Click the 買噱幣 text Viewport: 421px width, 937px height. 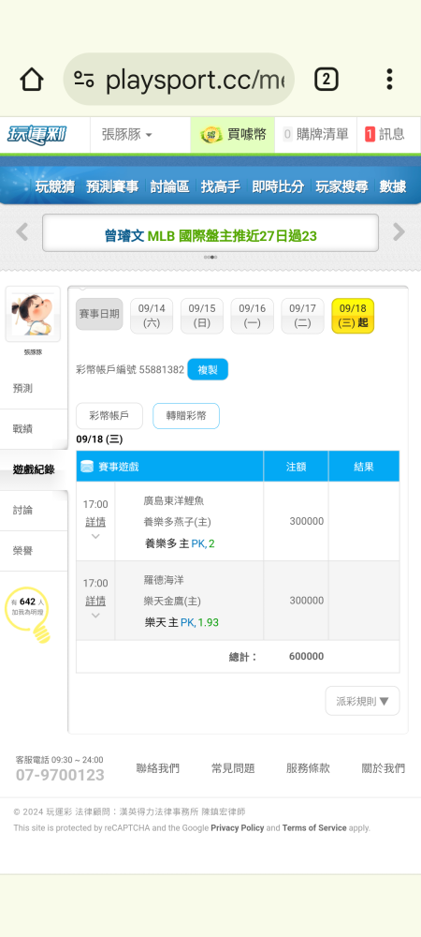coord(246,134)
